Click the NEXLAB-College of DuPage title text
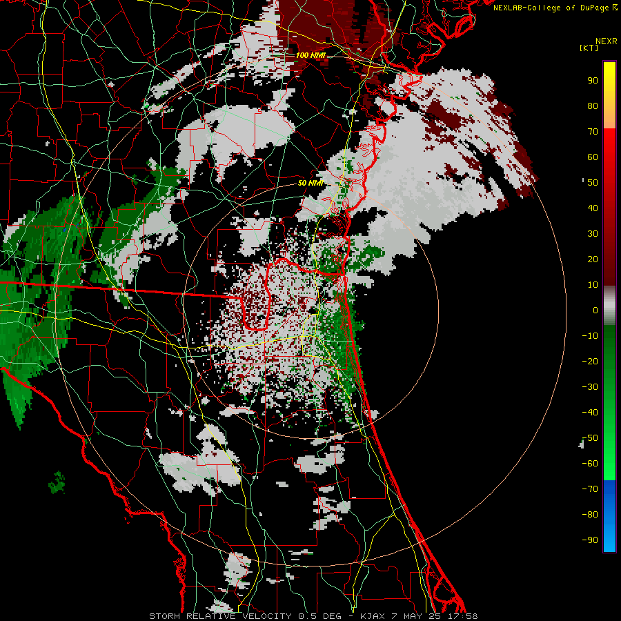Screen dimensions: 621x621 coord(551,8)
